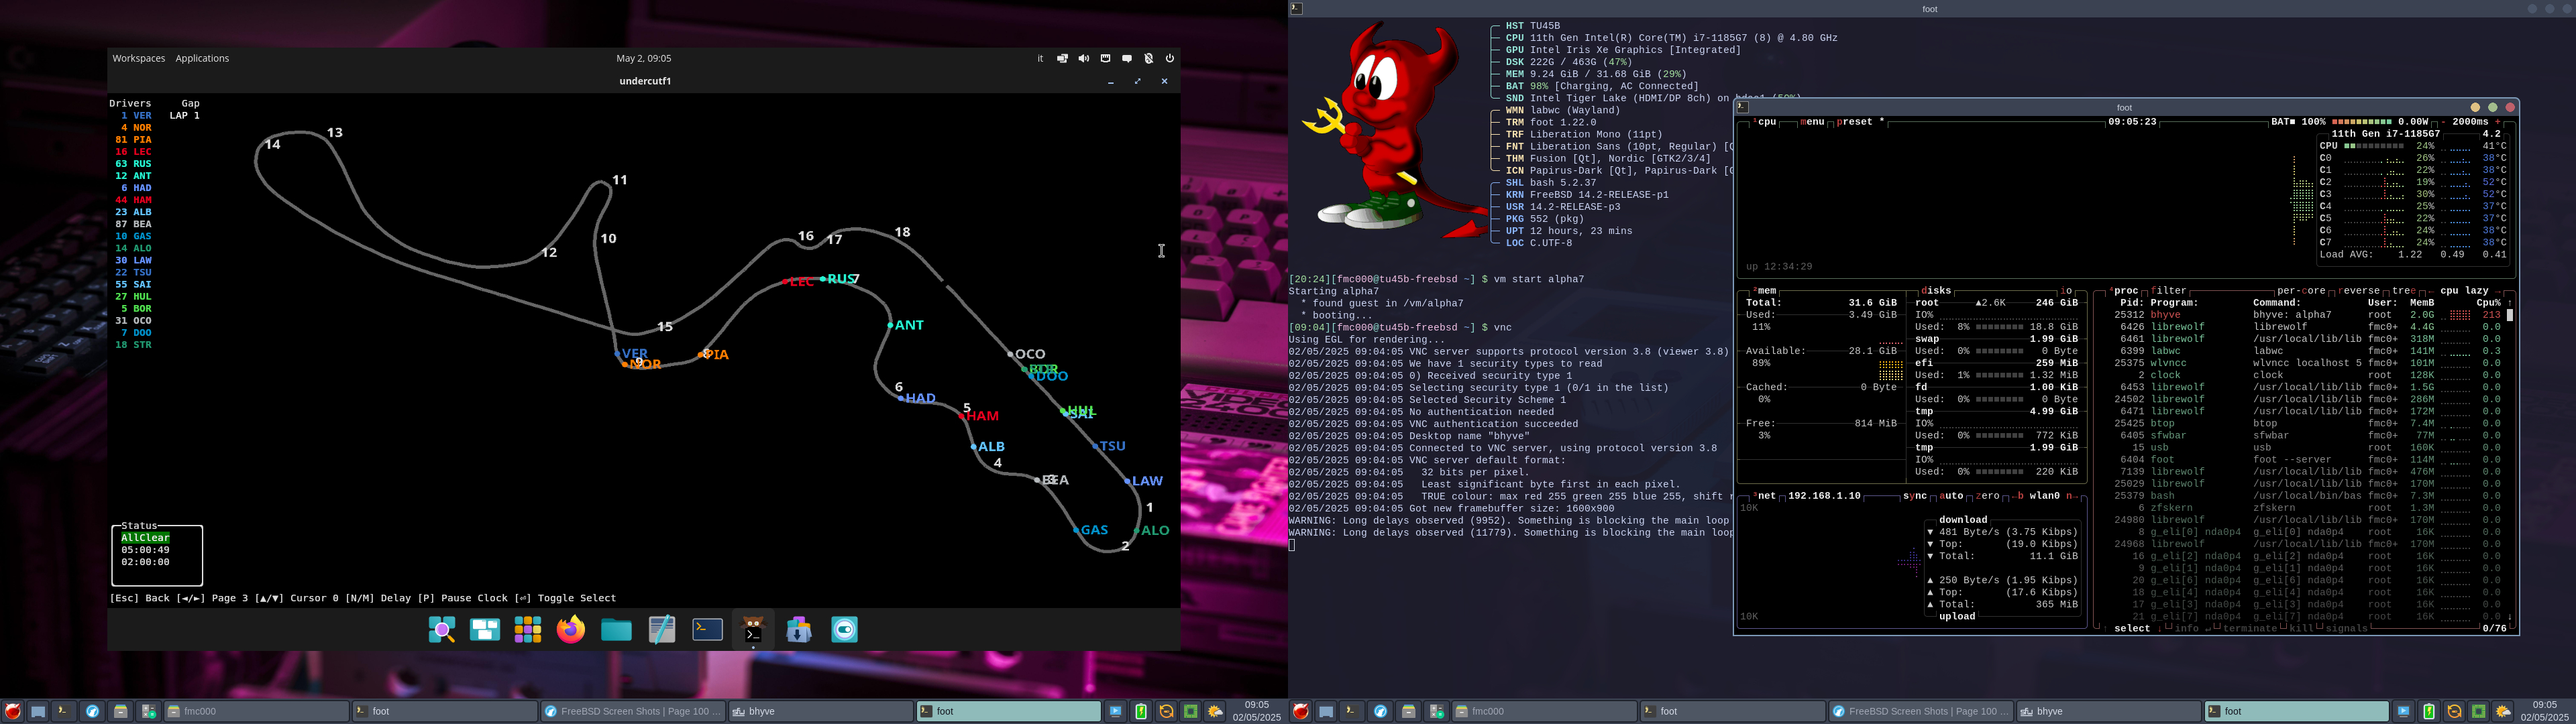Open the settings toggle icon in dock
The width and height of the screenshot is (2576, 724).
coord(845,630)
